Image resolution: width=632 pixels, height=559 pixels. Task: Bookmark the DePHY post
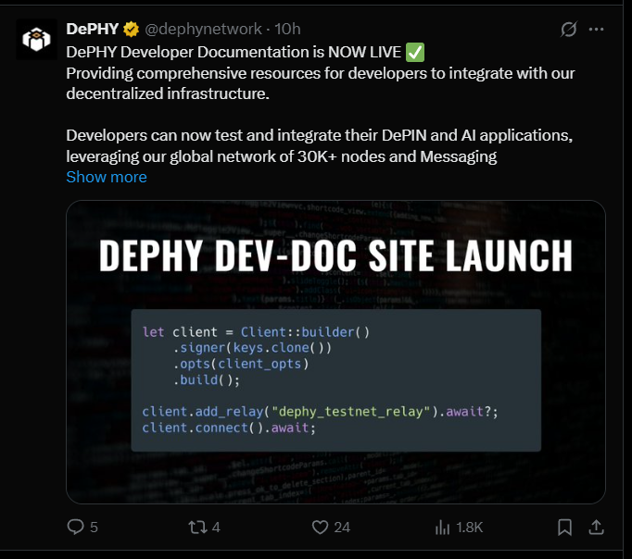click(564, 528)
